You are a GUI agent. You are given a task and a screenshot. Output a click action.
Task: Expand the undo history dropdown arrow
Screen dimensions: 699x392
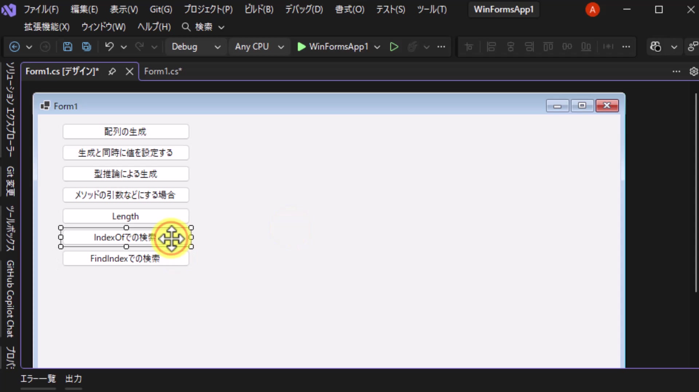click(x=124, y=47)
